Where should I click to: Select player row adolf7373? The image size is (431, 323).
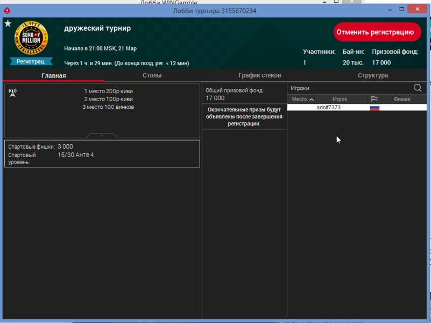[328, 108]
